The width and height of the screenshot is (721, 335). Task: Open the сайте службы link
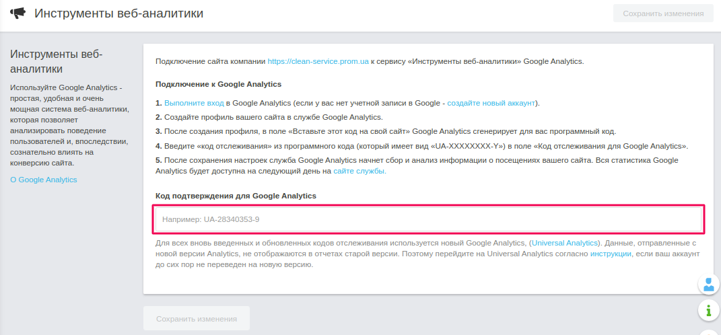(359, 171)
